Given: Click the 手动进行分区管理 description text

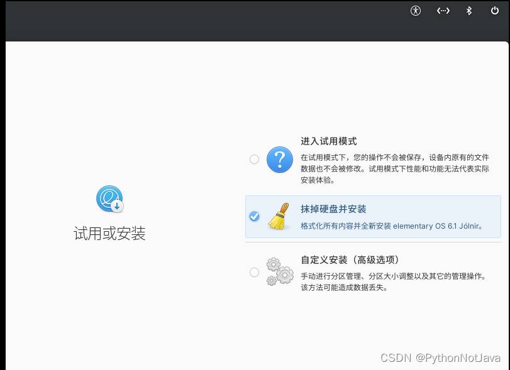Looking at the screenshot, I should pyautogui.click(x=394, y=281).
